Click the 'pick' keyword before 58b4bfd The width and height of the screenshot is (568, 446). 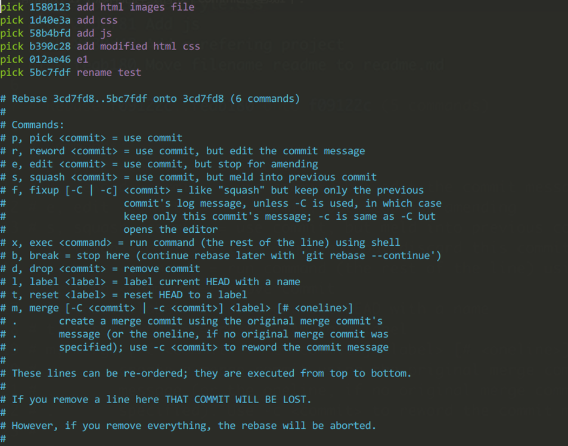pos(12,33)
